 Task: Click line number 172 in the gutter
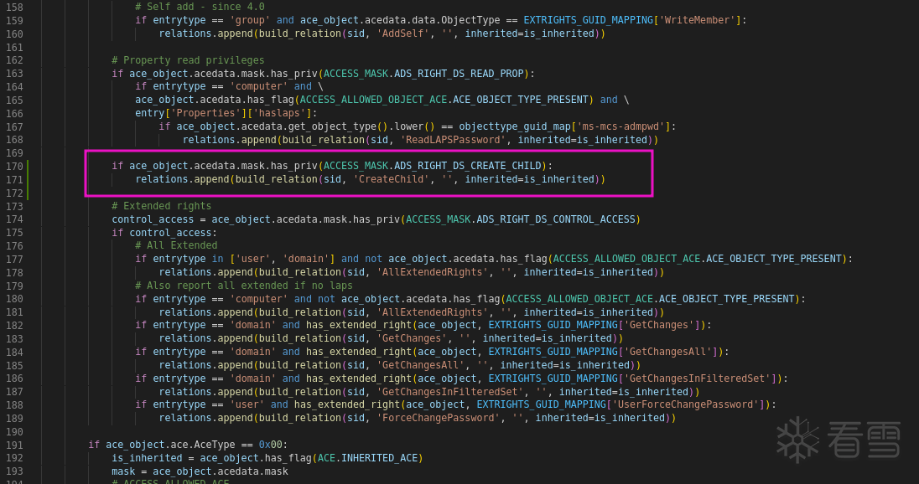tap(14, 193)
